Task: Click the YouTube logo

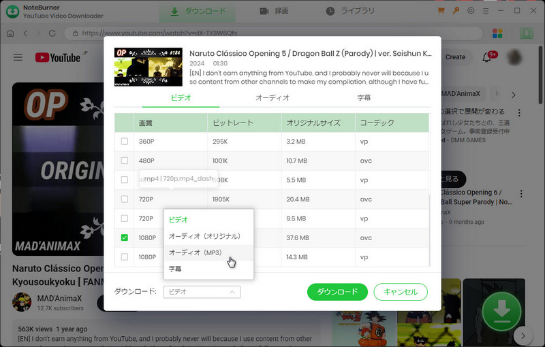Action: (58, 57)
